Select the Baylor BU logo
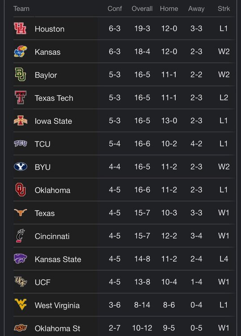241x336 pixels. coord(20,74)
